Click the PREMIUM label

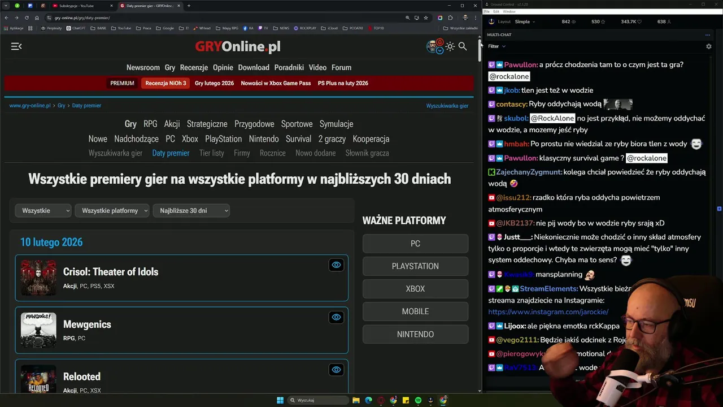coord(122,83)
